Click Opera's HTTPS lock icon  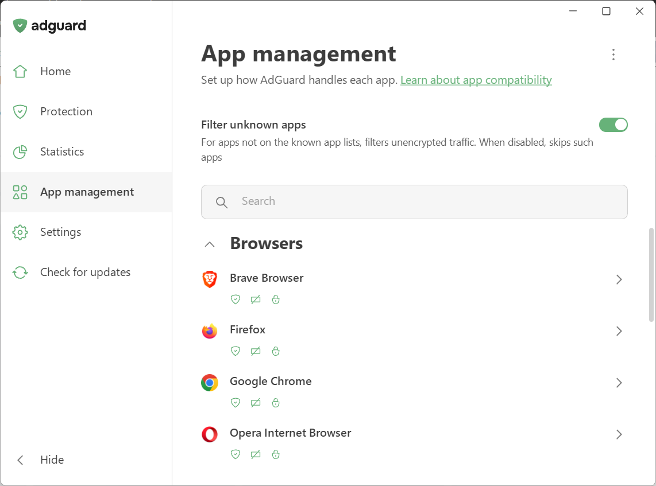coord(276,454)
